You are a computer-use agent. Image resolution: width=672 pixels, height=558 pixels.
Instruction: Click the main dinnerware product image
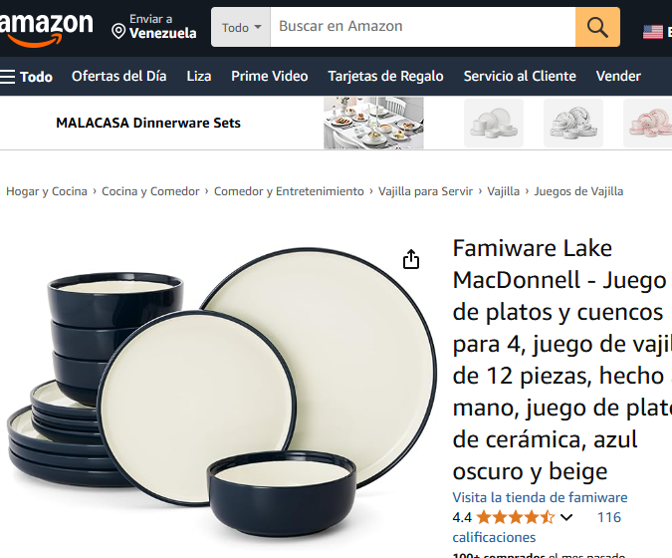click(221, 393)
